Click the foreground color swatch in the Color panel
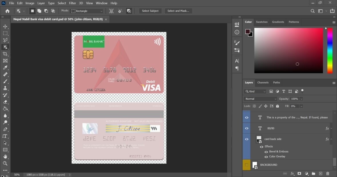 pyautogui.click(x=248, y=32)
